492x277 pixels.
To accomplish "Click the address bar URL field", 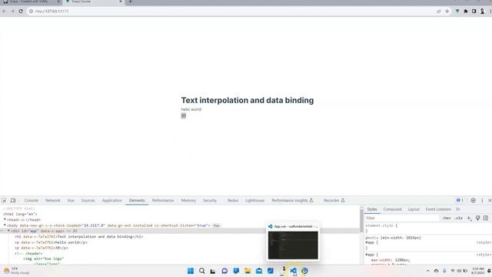I will 232,11.
